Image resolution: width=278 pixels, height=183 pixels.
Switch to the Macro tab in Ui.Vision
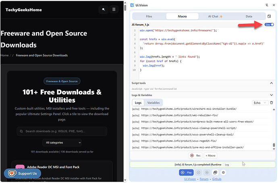click(182, 16)
